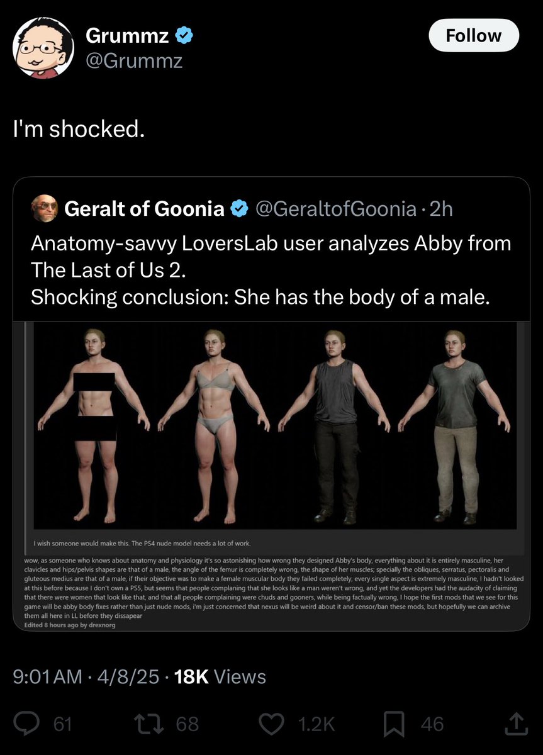Like the post with heart icon

point(271,724)
